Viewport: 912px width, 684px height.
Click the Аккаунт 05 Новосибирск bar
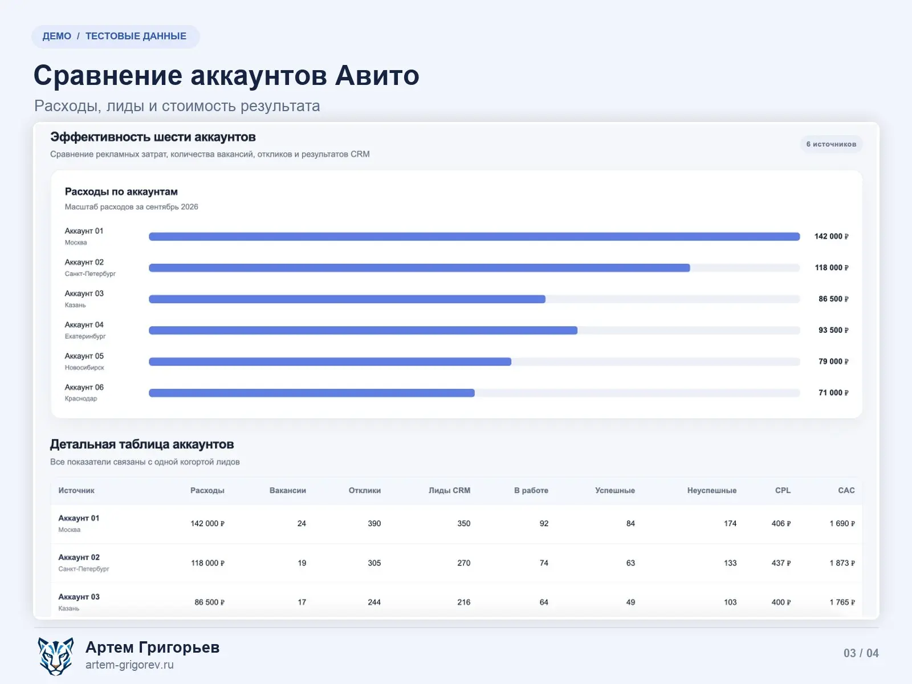[x=330, y=362]
